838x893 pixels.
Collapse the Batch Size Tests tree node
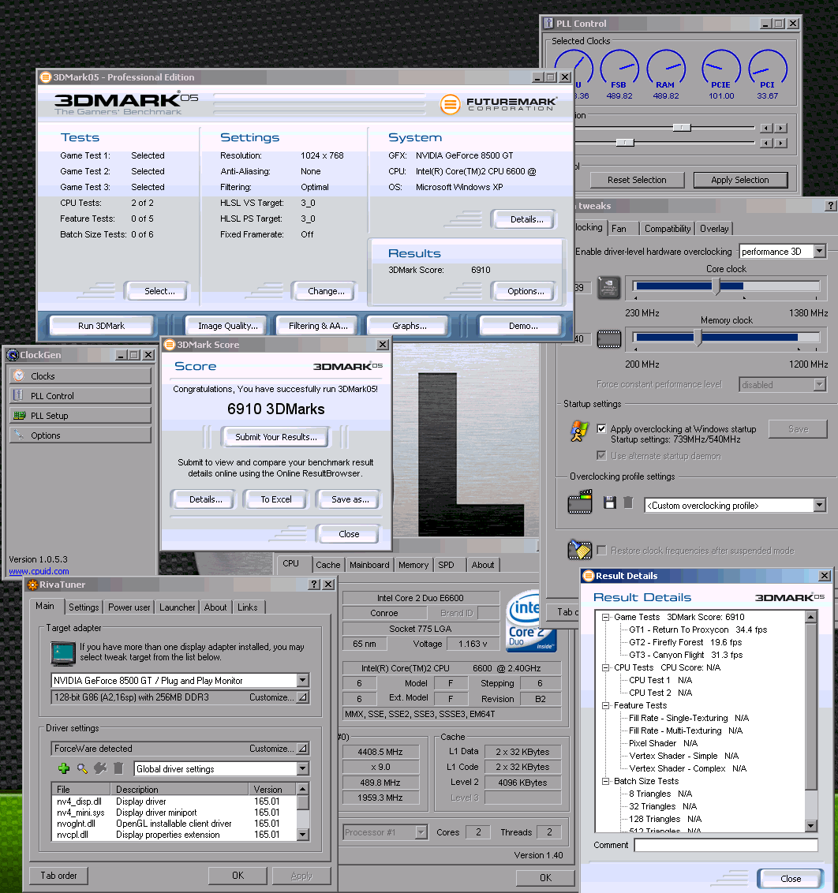click(x=605, y=781)
